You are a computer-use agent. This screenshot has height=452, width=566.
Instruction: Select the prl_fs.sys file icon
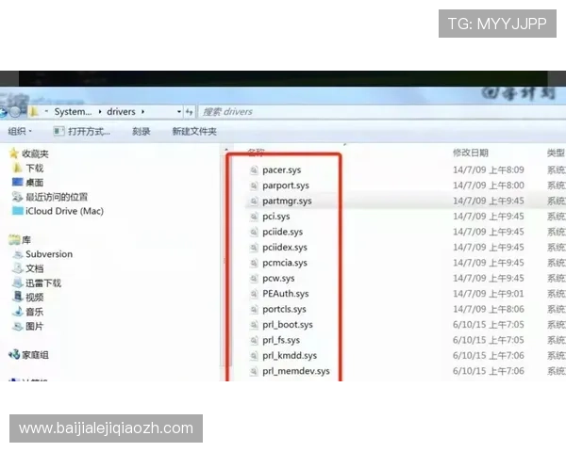point(254,340)
